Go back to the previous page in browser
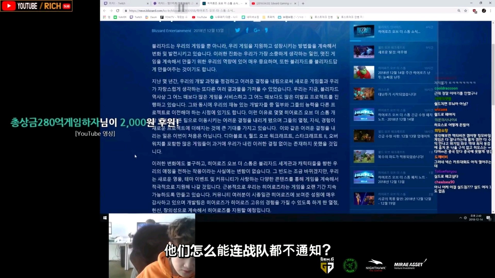Screen dimensions: 495x278 [x=104, y=11]
